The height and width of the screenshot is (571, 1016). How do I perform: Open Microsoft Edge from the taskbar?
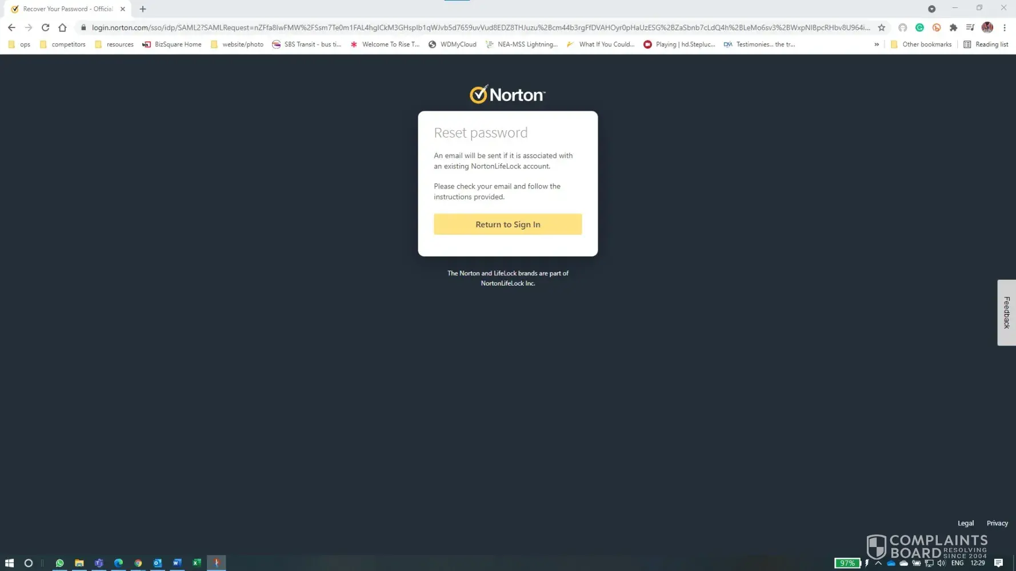pyautogui.click(x=118, y=563)
